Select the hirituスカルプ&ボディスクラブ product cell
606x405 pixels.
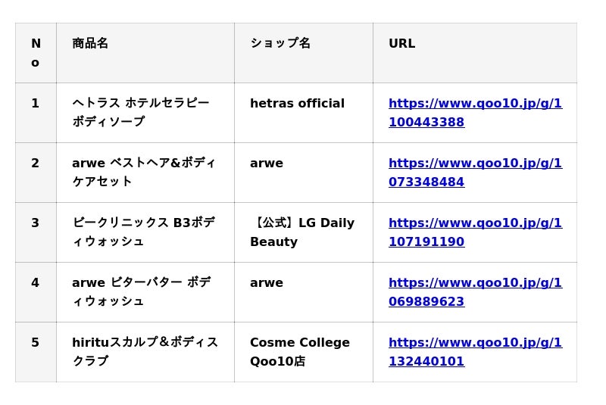[145, 351]
